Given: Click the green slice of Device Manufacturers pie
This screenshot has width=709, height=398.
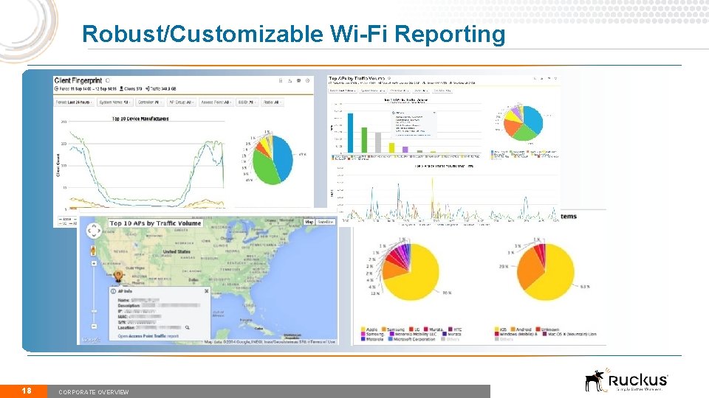Looking at the screenshot, I should pyautogui.click(x=267, y=170).
